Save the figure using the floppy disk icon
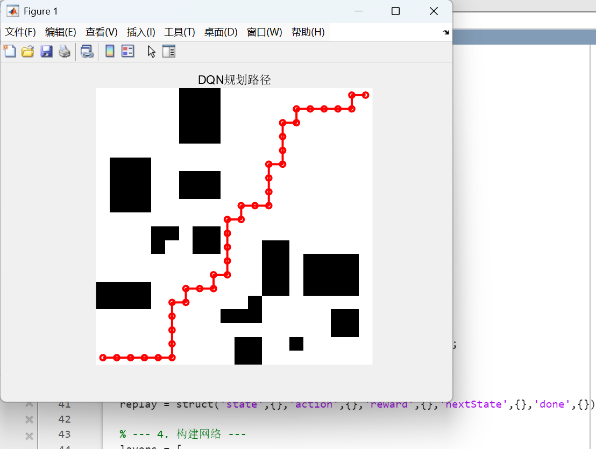The image size is (596, 449). [x=46, y=51]
